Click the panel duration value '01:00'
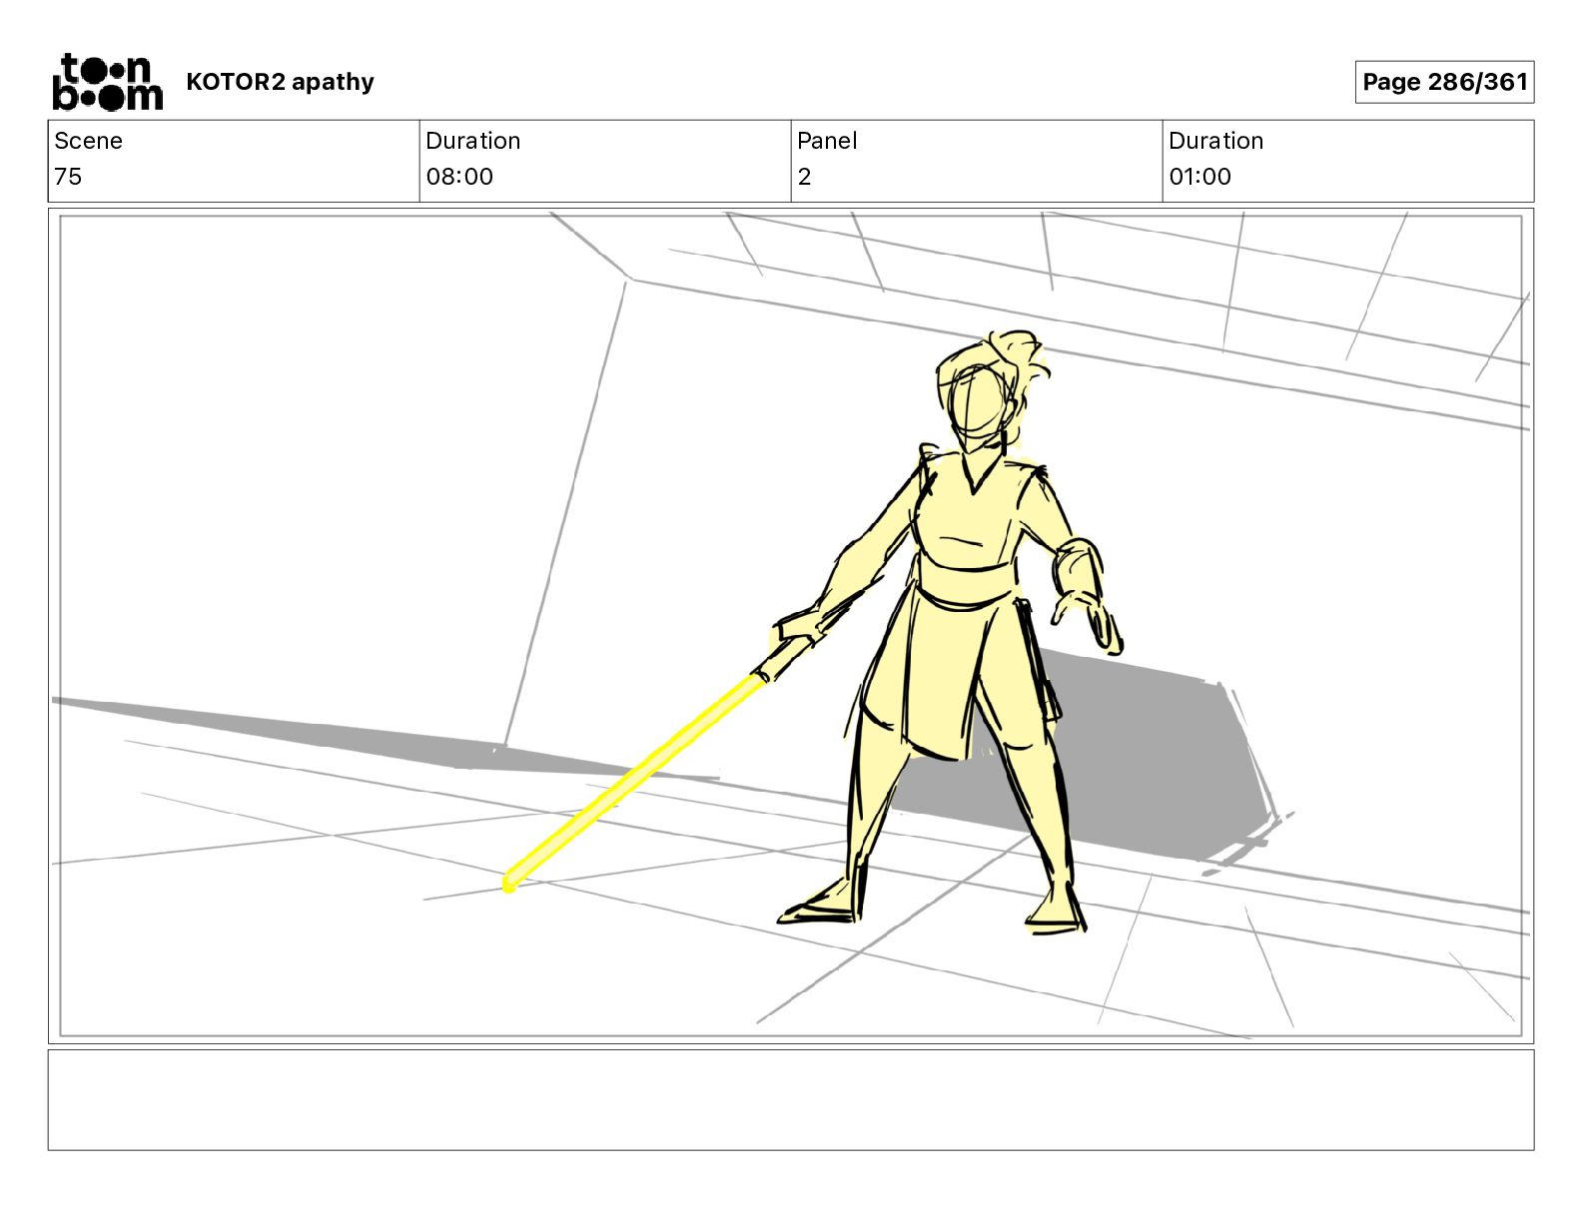 coord(1199,177)
